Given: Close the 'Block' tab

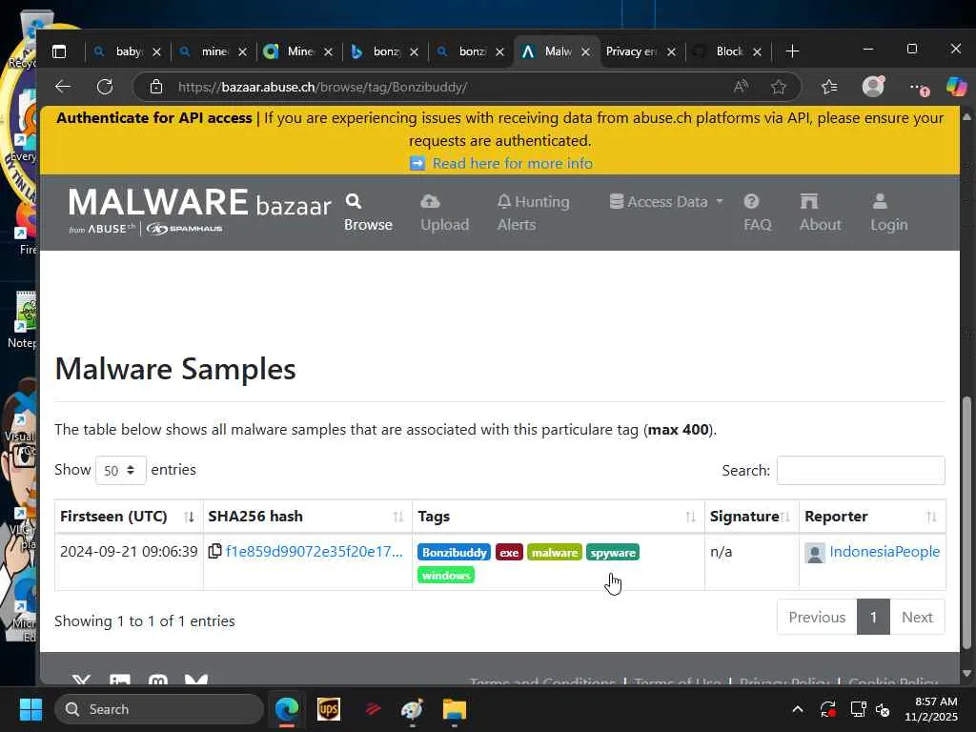Looking at the screenshot, I should pos(757,51).
